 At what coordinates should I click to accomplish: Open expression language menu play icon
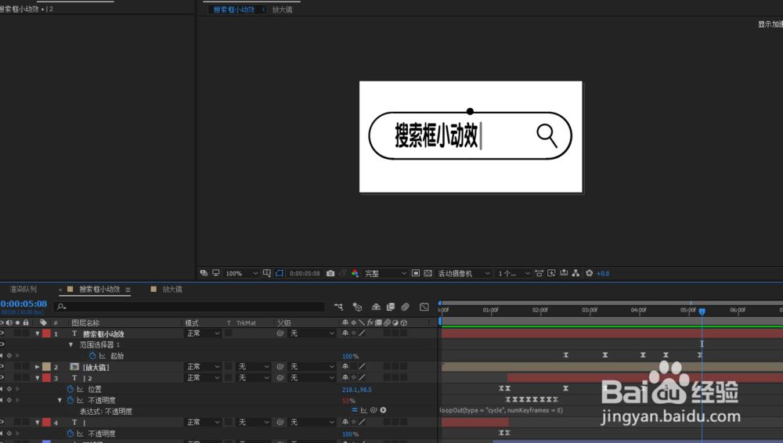[x=383, y=410]
